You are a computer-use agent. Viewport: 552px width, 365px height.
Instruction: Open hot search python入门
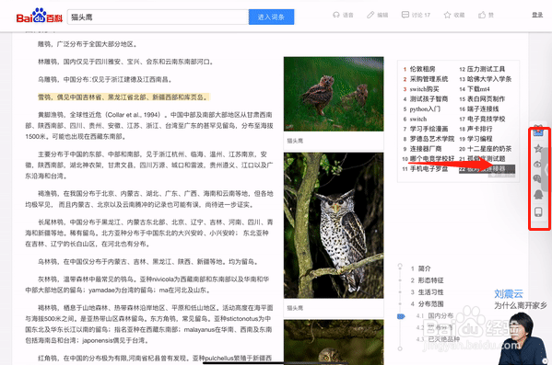(x=425, y=108)
